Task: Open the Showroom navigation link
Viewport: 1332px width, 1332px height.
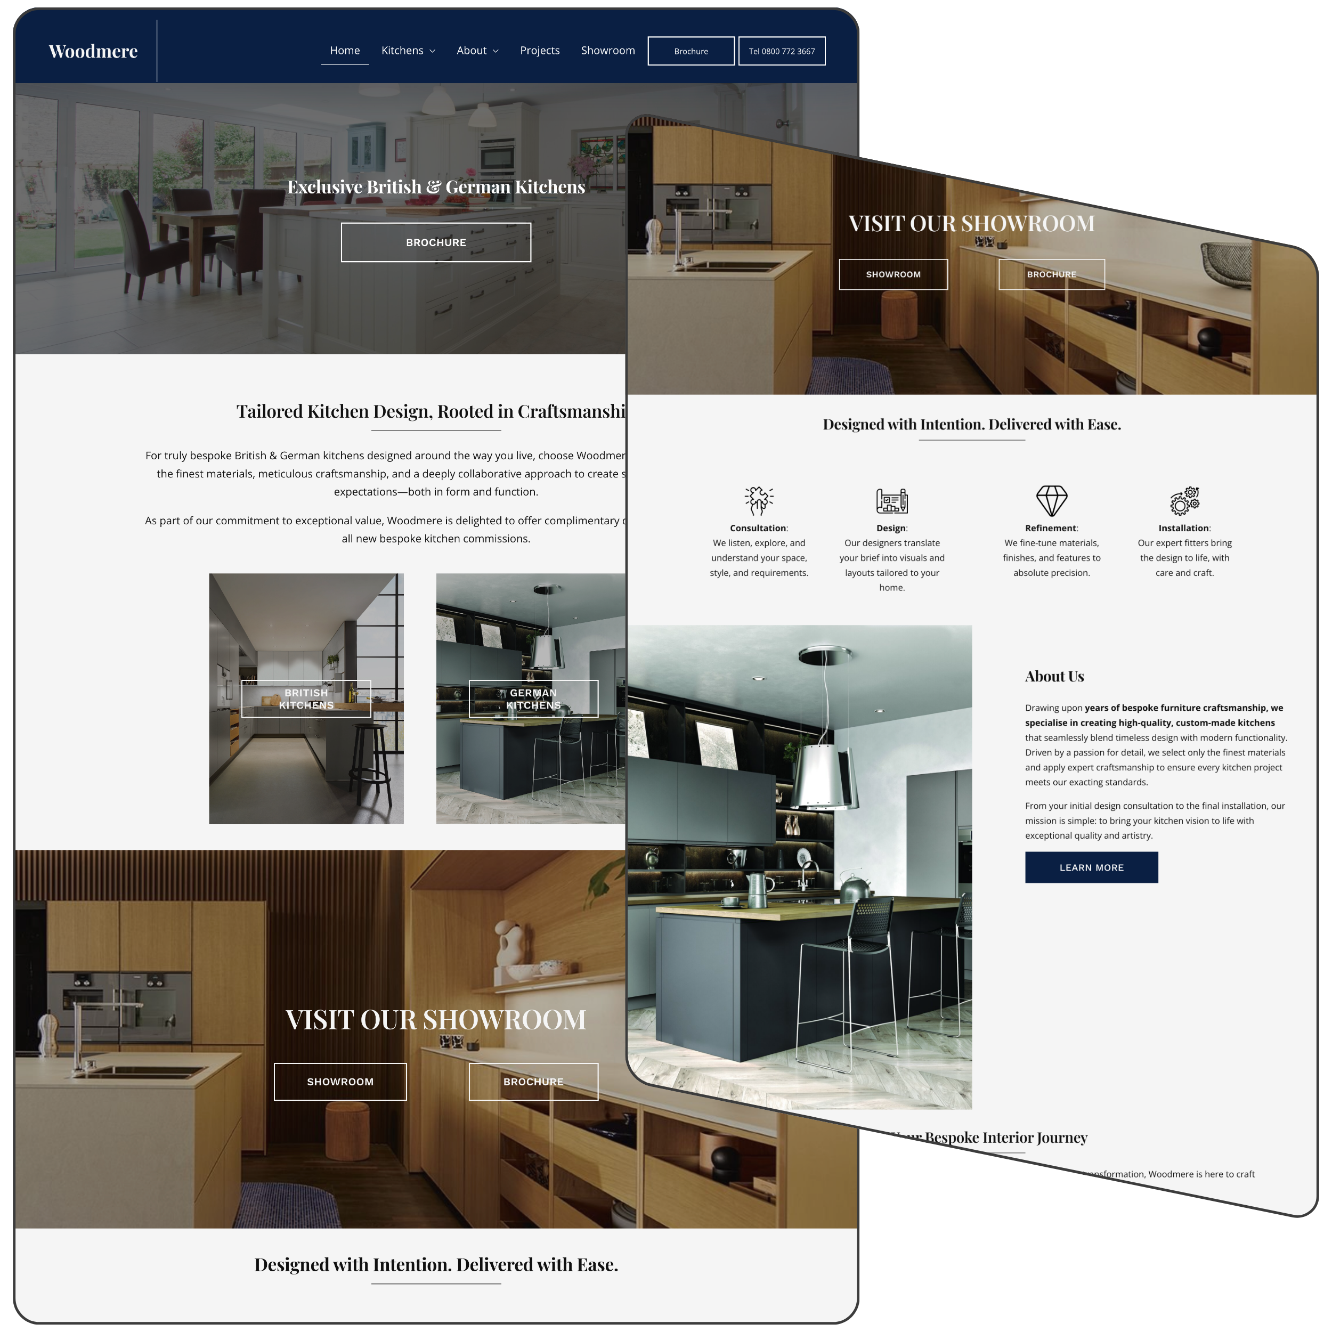Action: tap(607, 50)
